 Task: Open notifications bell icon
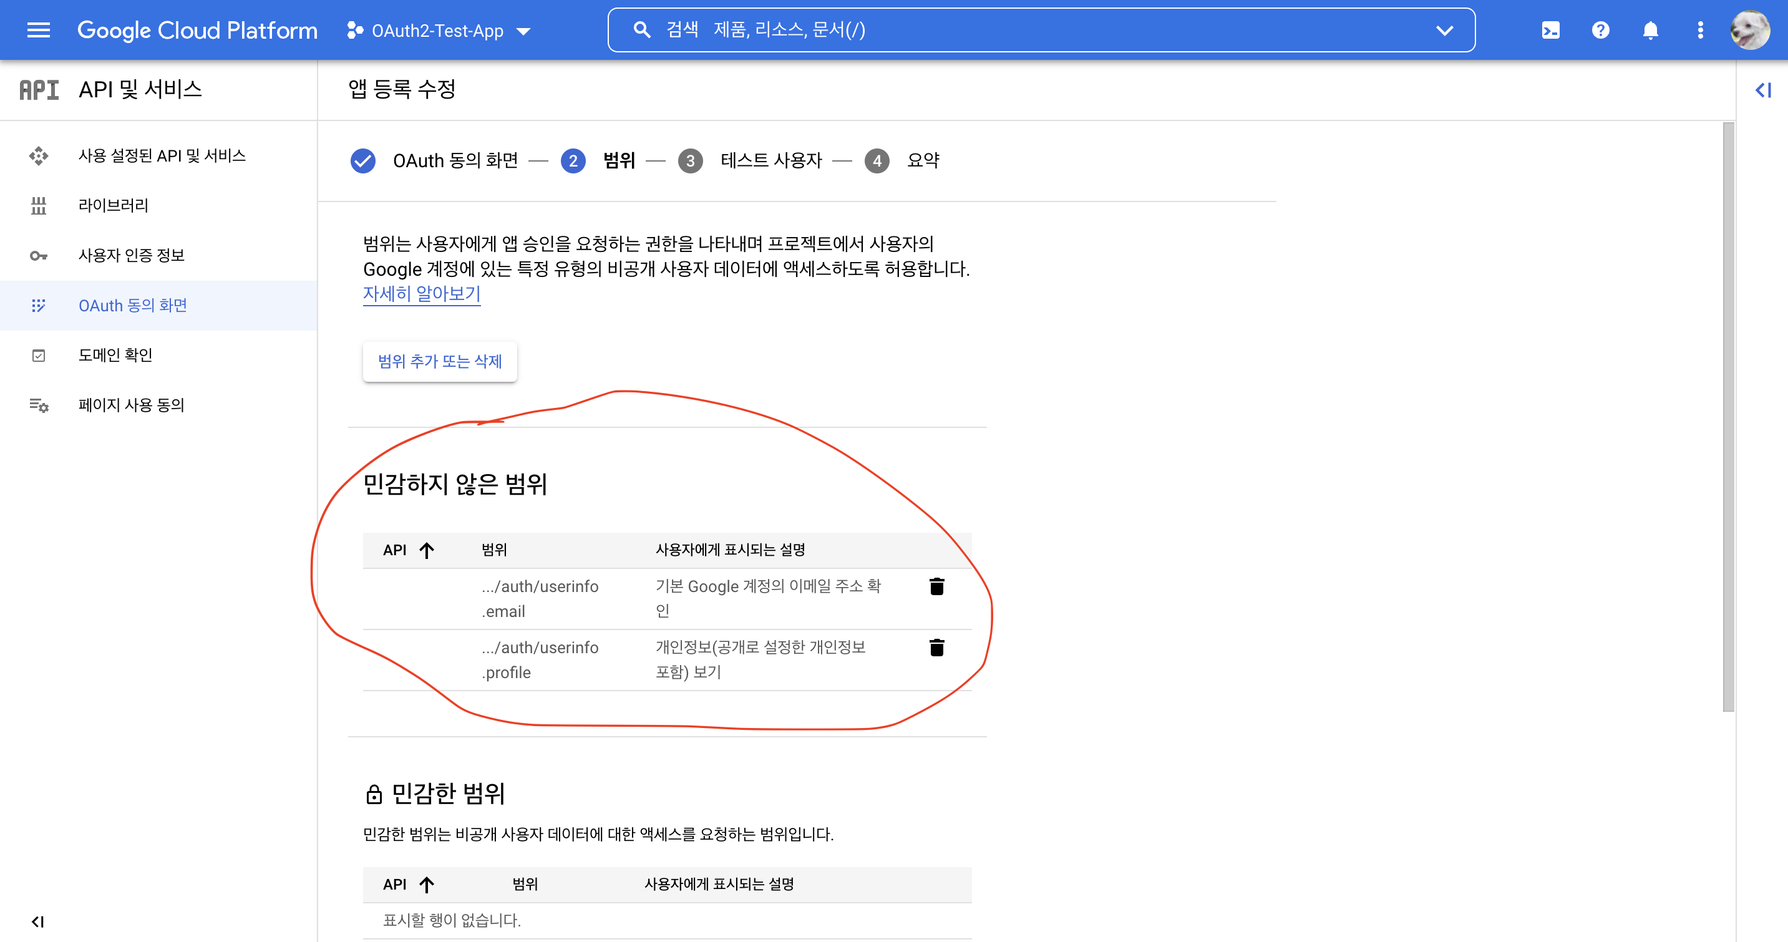tap(1650, 30)
